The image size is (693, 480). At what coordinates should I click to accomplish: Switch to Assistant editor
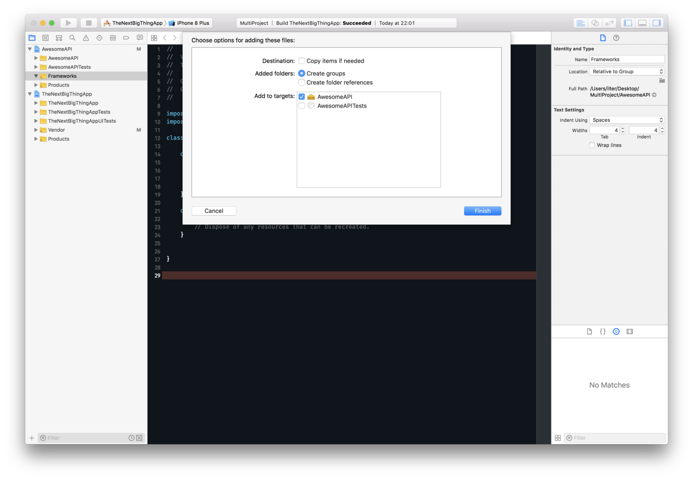(x=595, y=23)
